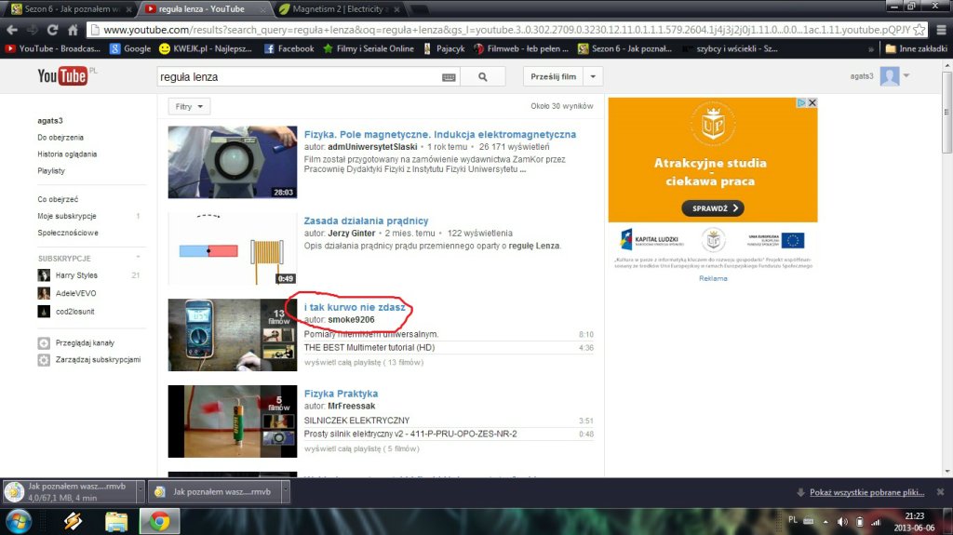Open Playlisty in the sidebar

(x=51, y=171)
